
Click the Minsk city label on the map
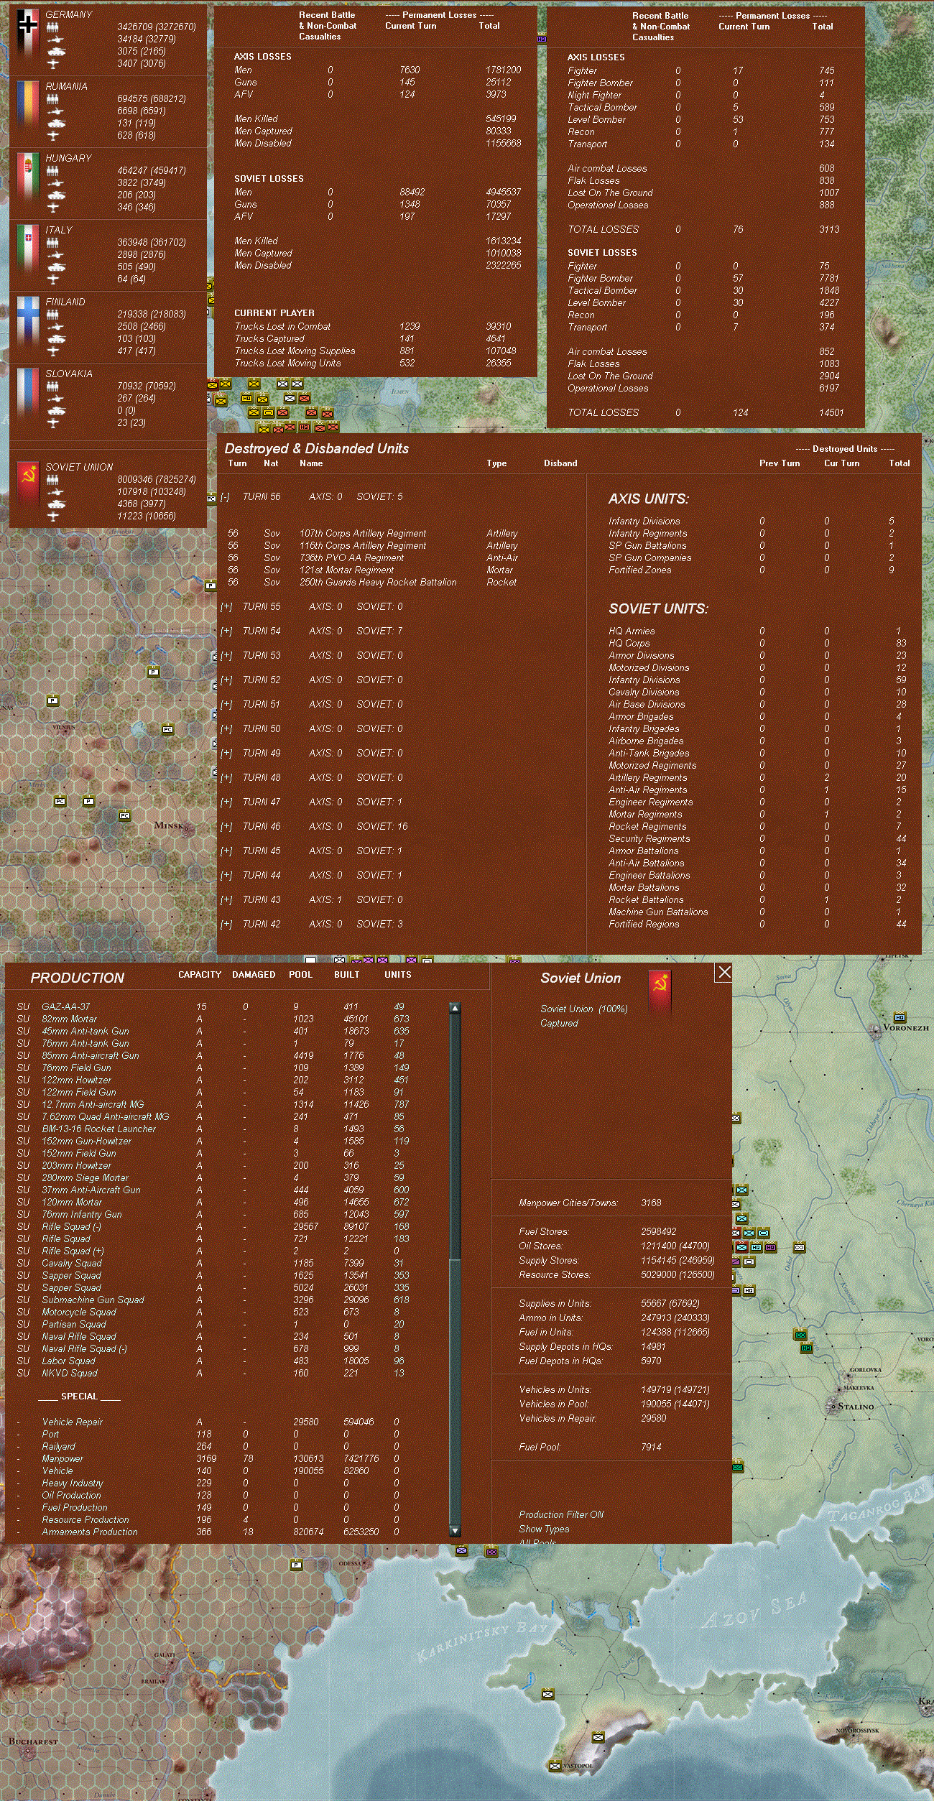170,825
